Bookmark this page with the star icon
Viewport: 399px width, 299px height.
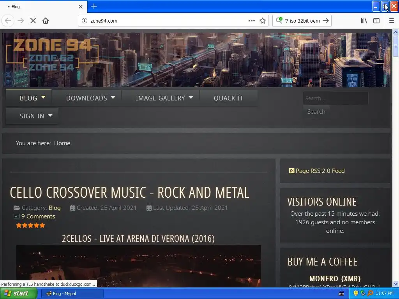click(x=263, y=21)
